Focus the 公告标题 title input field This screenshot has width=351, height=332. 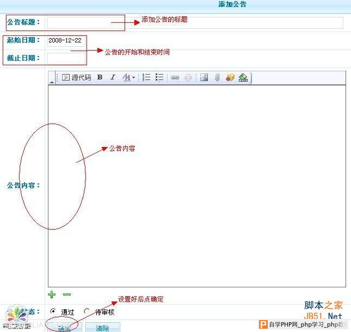(x=195, y=23)
